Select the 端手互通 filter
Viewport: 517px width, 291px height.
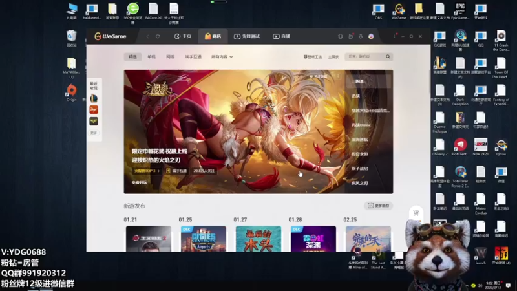pyautogui.click(x=193, y=57)
